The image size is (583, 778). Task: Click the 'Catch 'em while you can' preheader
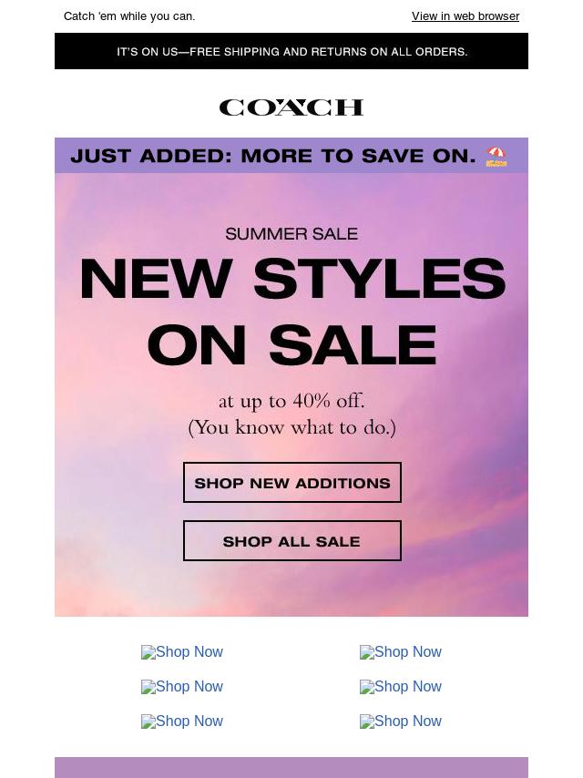(129, 15)
